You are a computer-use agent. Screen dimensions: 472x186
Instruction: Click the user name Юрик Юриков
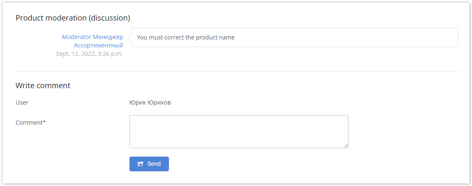pyautogui.click(x=150, y=102)
